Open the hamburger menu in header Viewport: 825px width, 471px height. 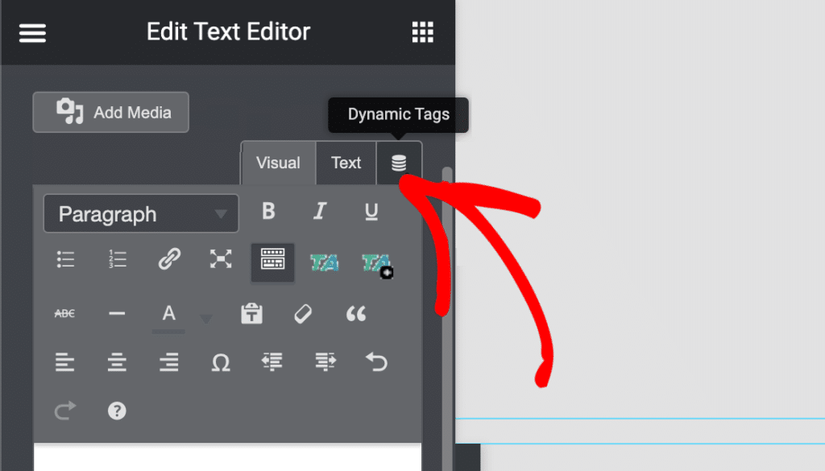pos(32,33)
